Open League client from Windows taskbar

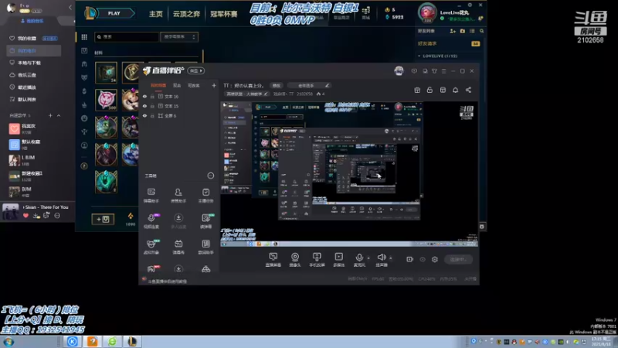(132, 342)
